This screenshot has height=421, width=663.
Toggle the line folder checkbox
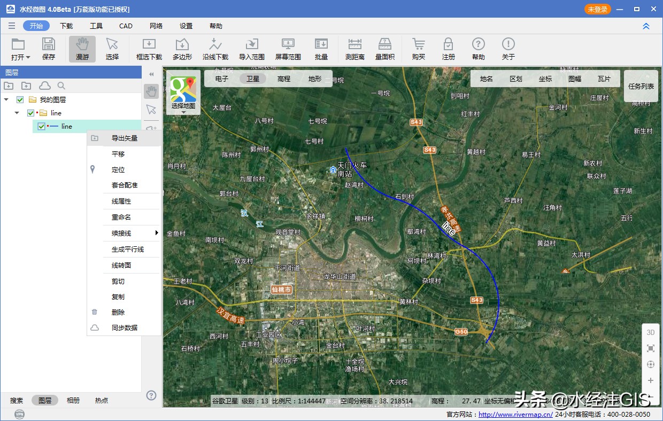click(x=31, y=113)
